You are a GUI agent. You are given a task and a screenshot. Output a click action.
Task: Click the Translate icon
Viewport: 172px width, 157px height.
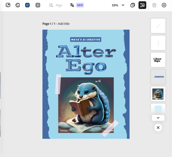pyautogui.click(x=72, y=5)
